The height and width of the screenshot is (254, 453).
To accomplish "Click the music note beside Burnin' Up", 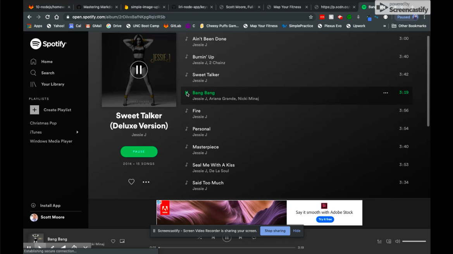I will pyautogui.click(x=187, y=57).
